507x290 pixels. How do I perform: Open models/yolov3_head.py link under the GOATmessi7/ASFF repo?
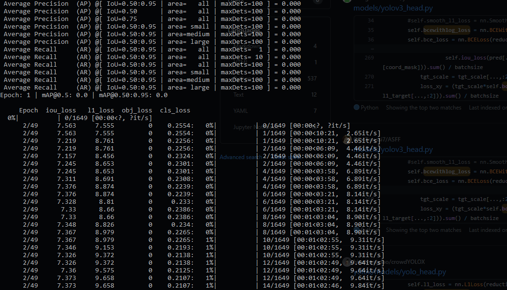click(393, 150)
